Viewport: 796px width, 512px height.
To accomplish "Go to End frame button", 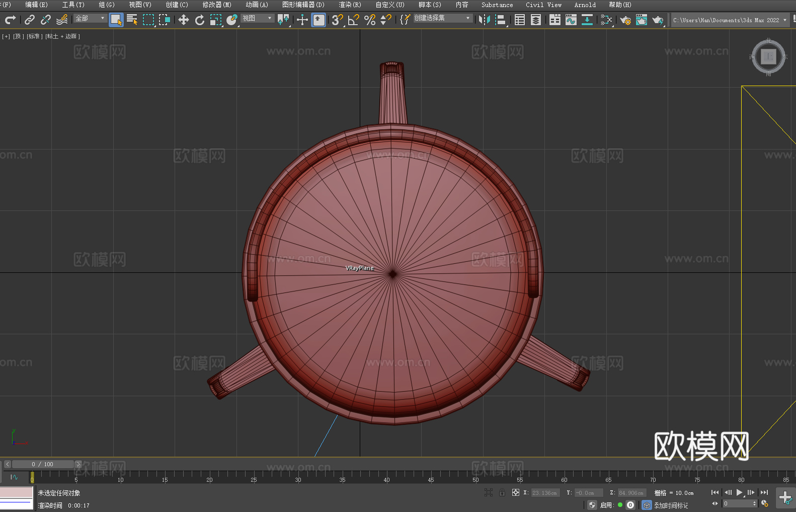I will (764, 492).
